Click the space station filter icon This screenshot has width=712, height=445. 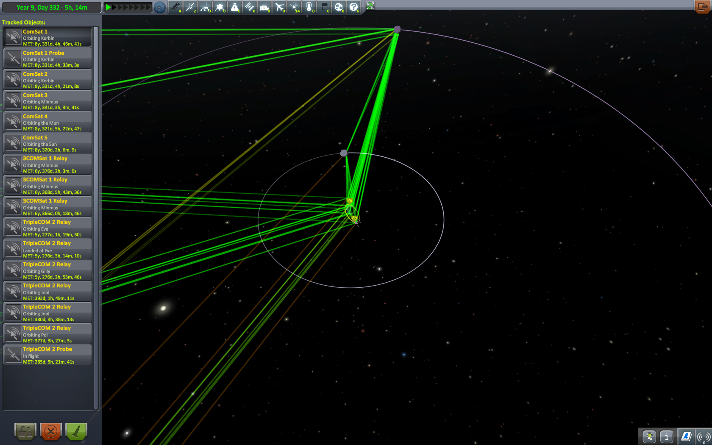pos(250,7)
